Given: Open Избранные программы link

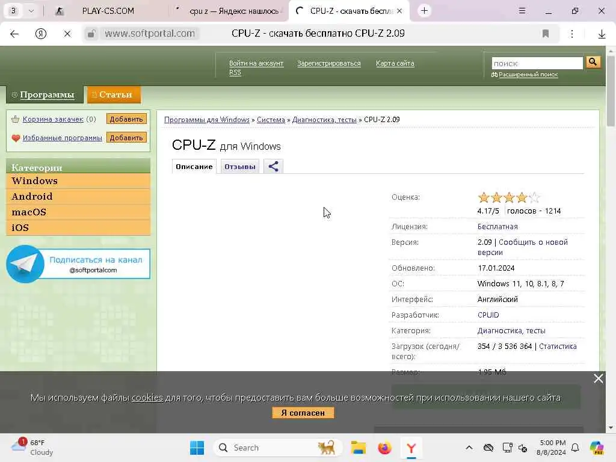Looking at the screenshot, I should [62, 138].
